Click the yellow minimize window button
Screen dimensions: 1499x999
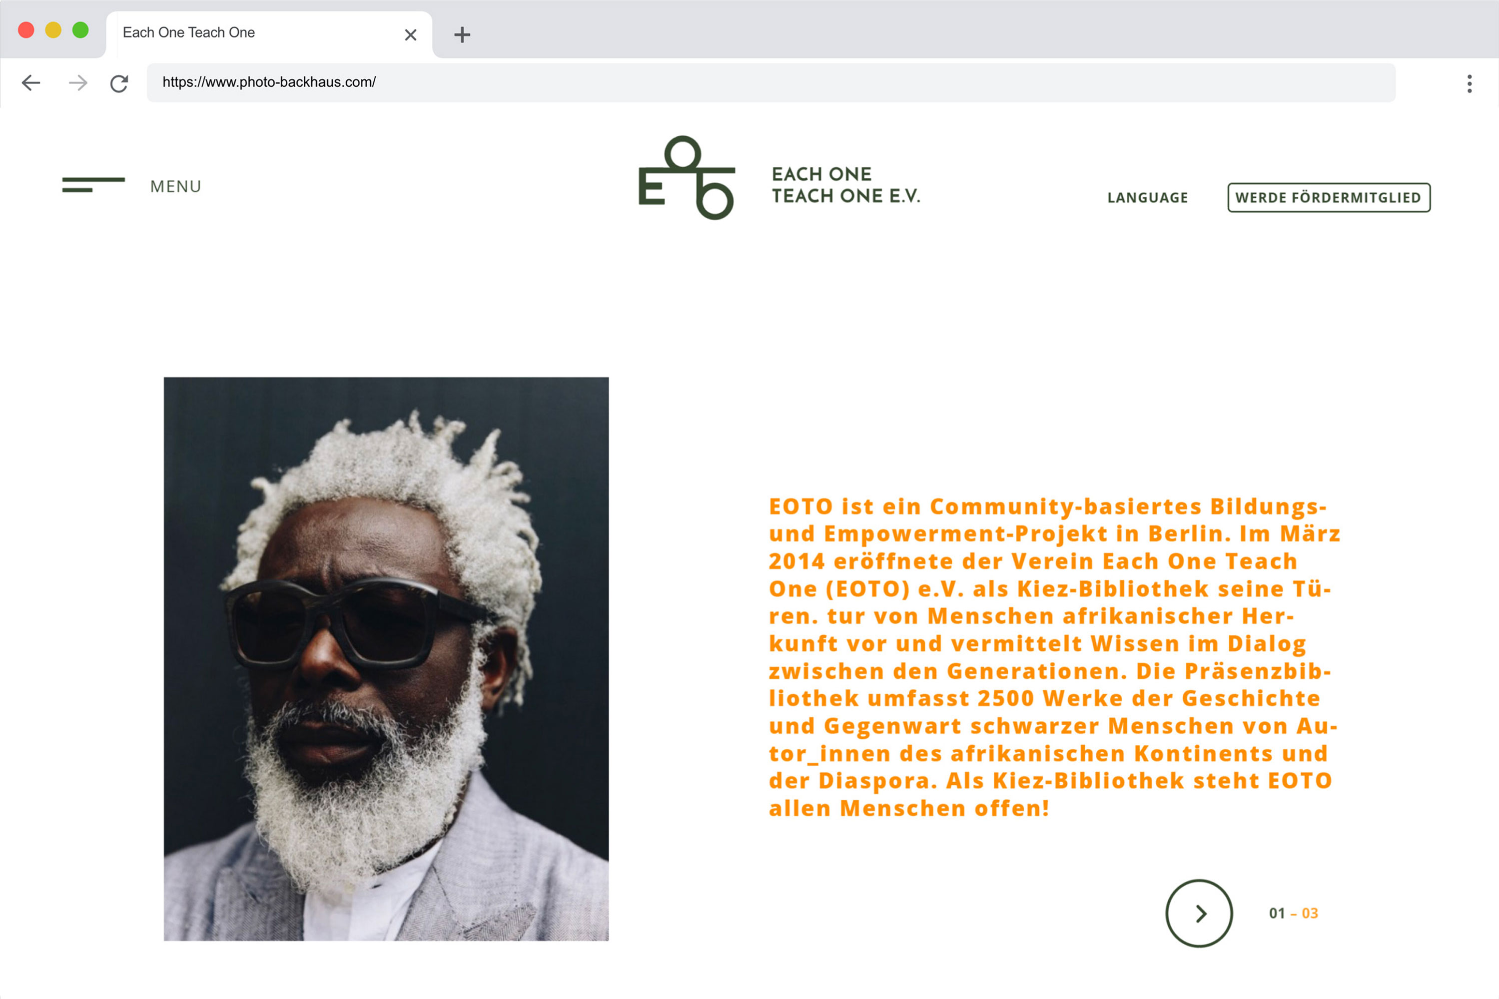click(x=53, y=30)
